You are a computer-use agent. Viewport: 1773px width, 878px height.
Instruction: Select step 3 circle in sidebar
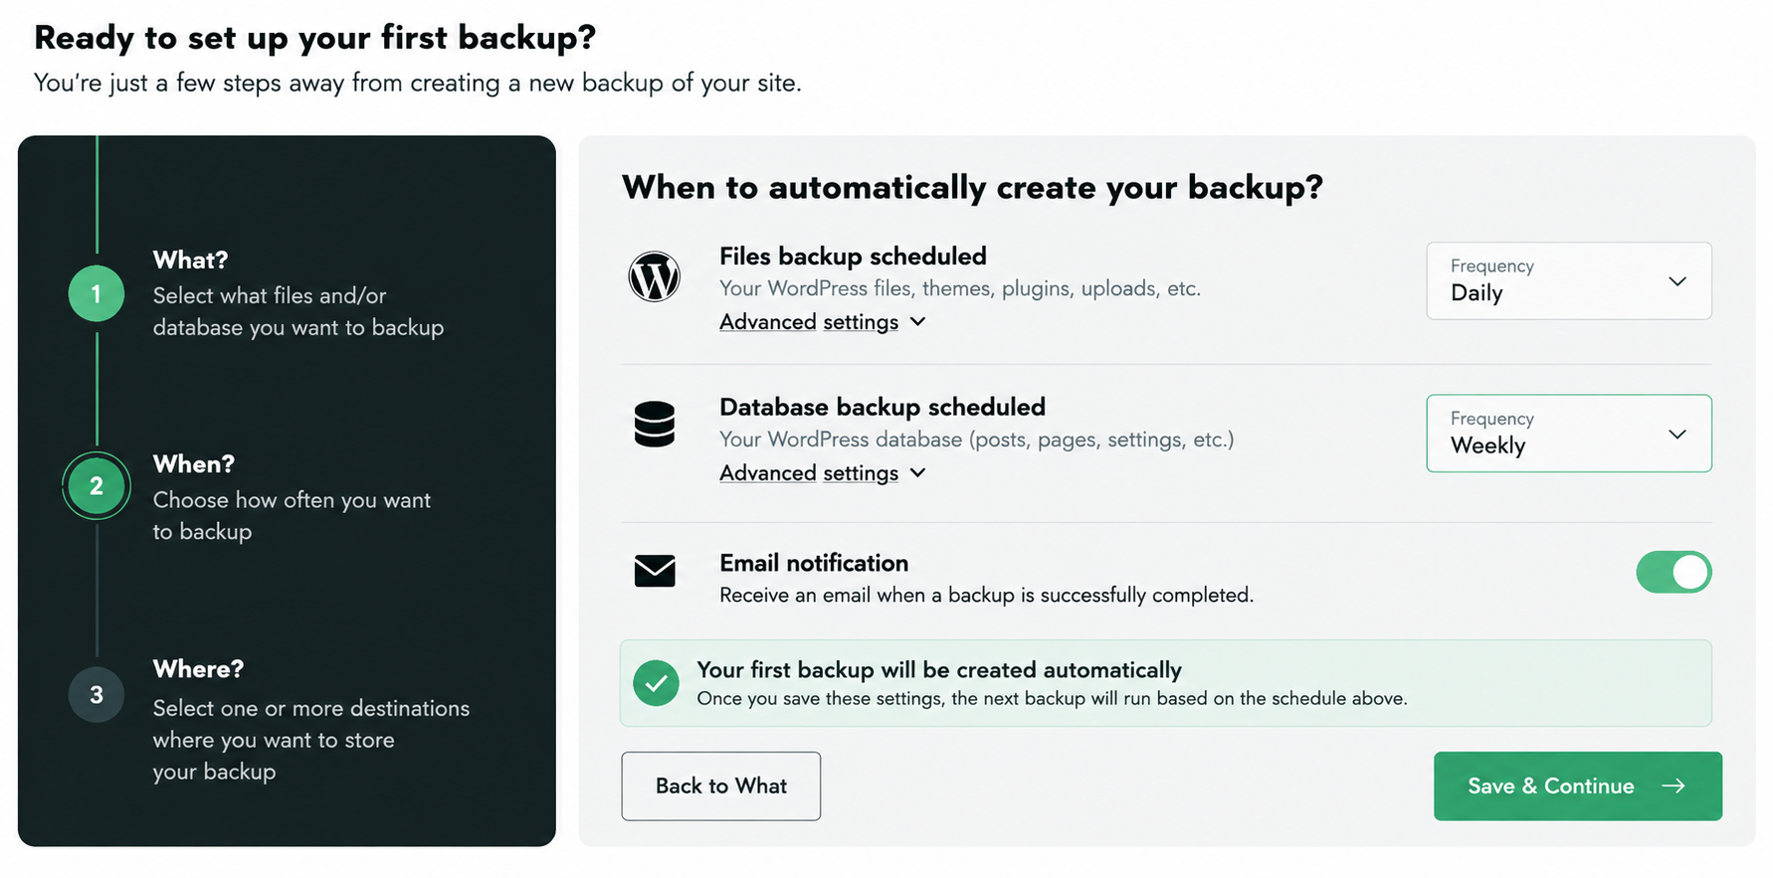pos(97,694)
